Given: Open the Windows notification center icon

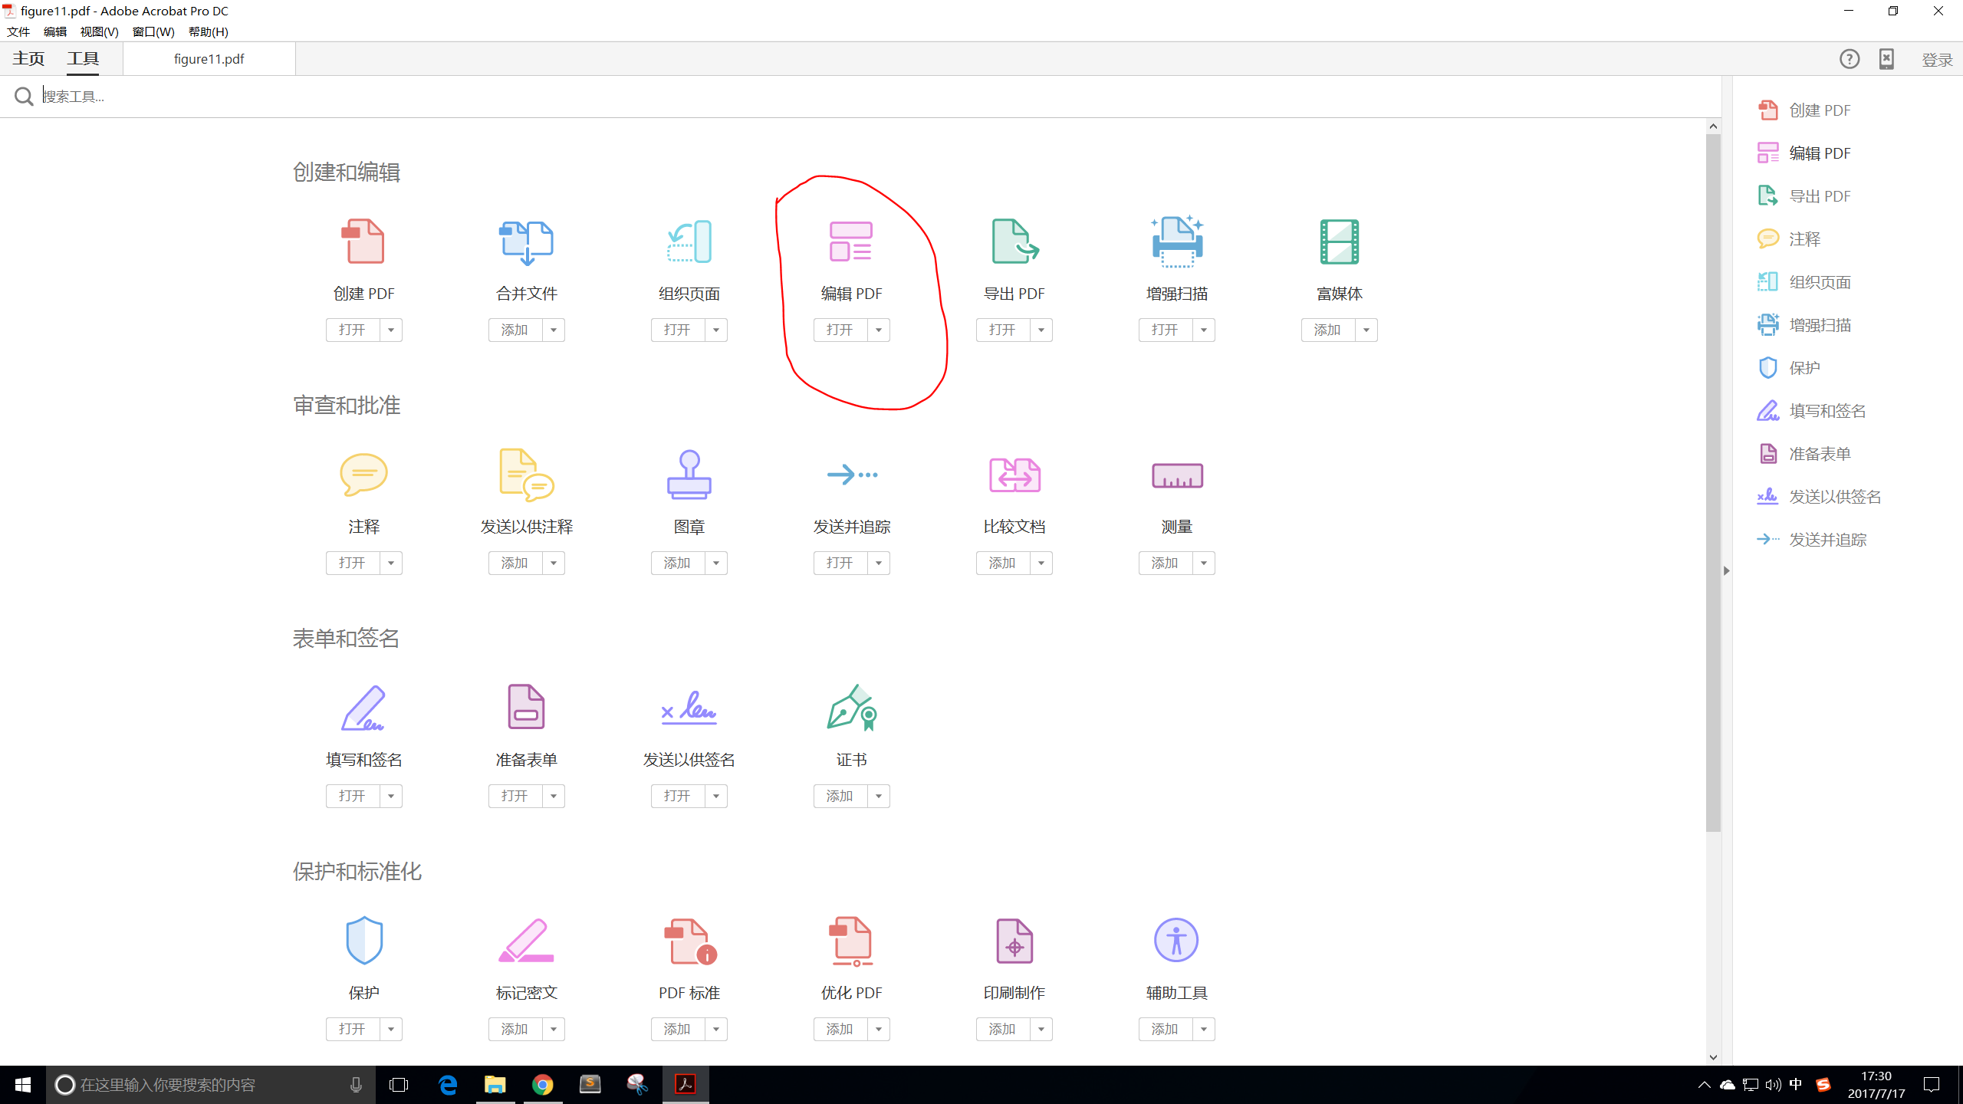Looking at the screenshot, I should 1932,1085.
